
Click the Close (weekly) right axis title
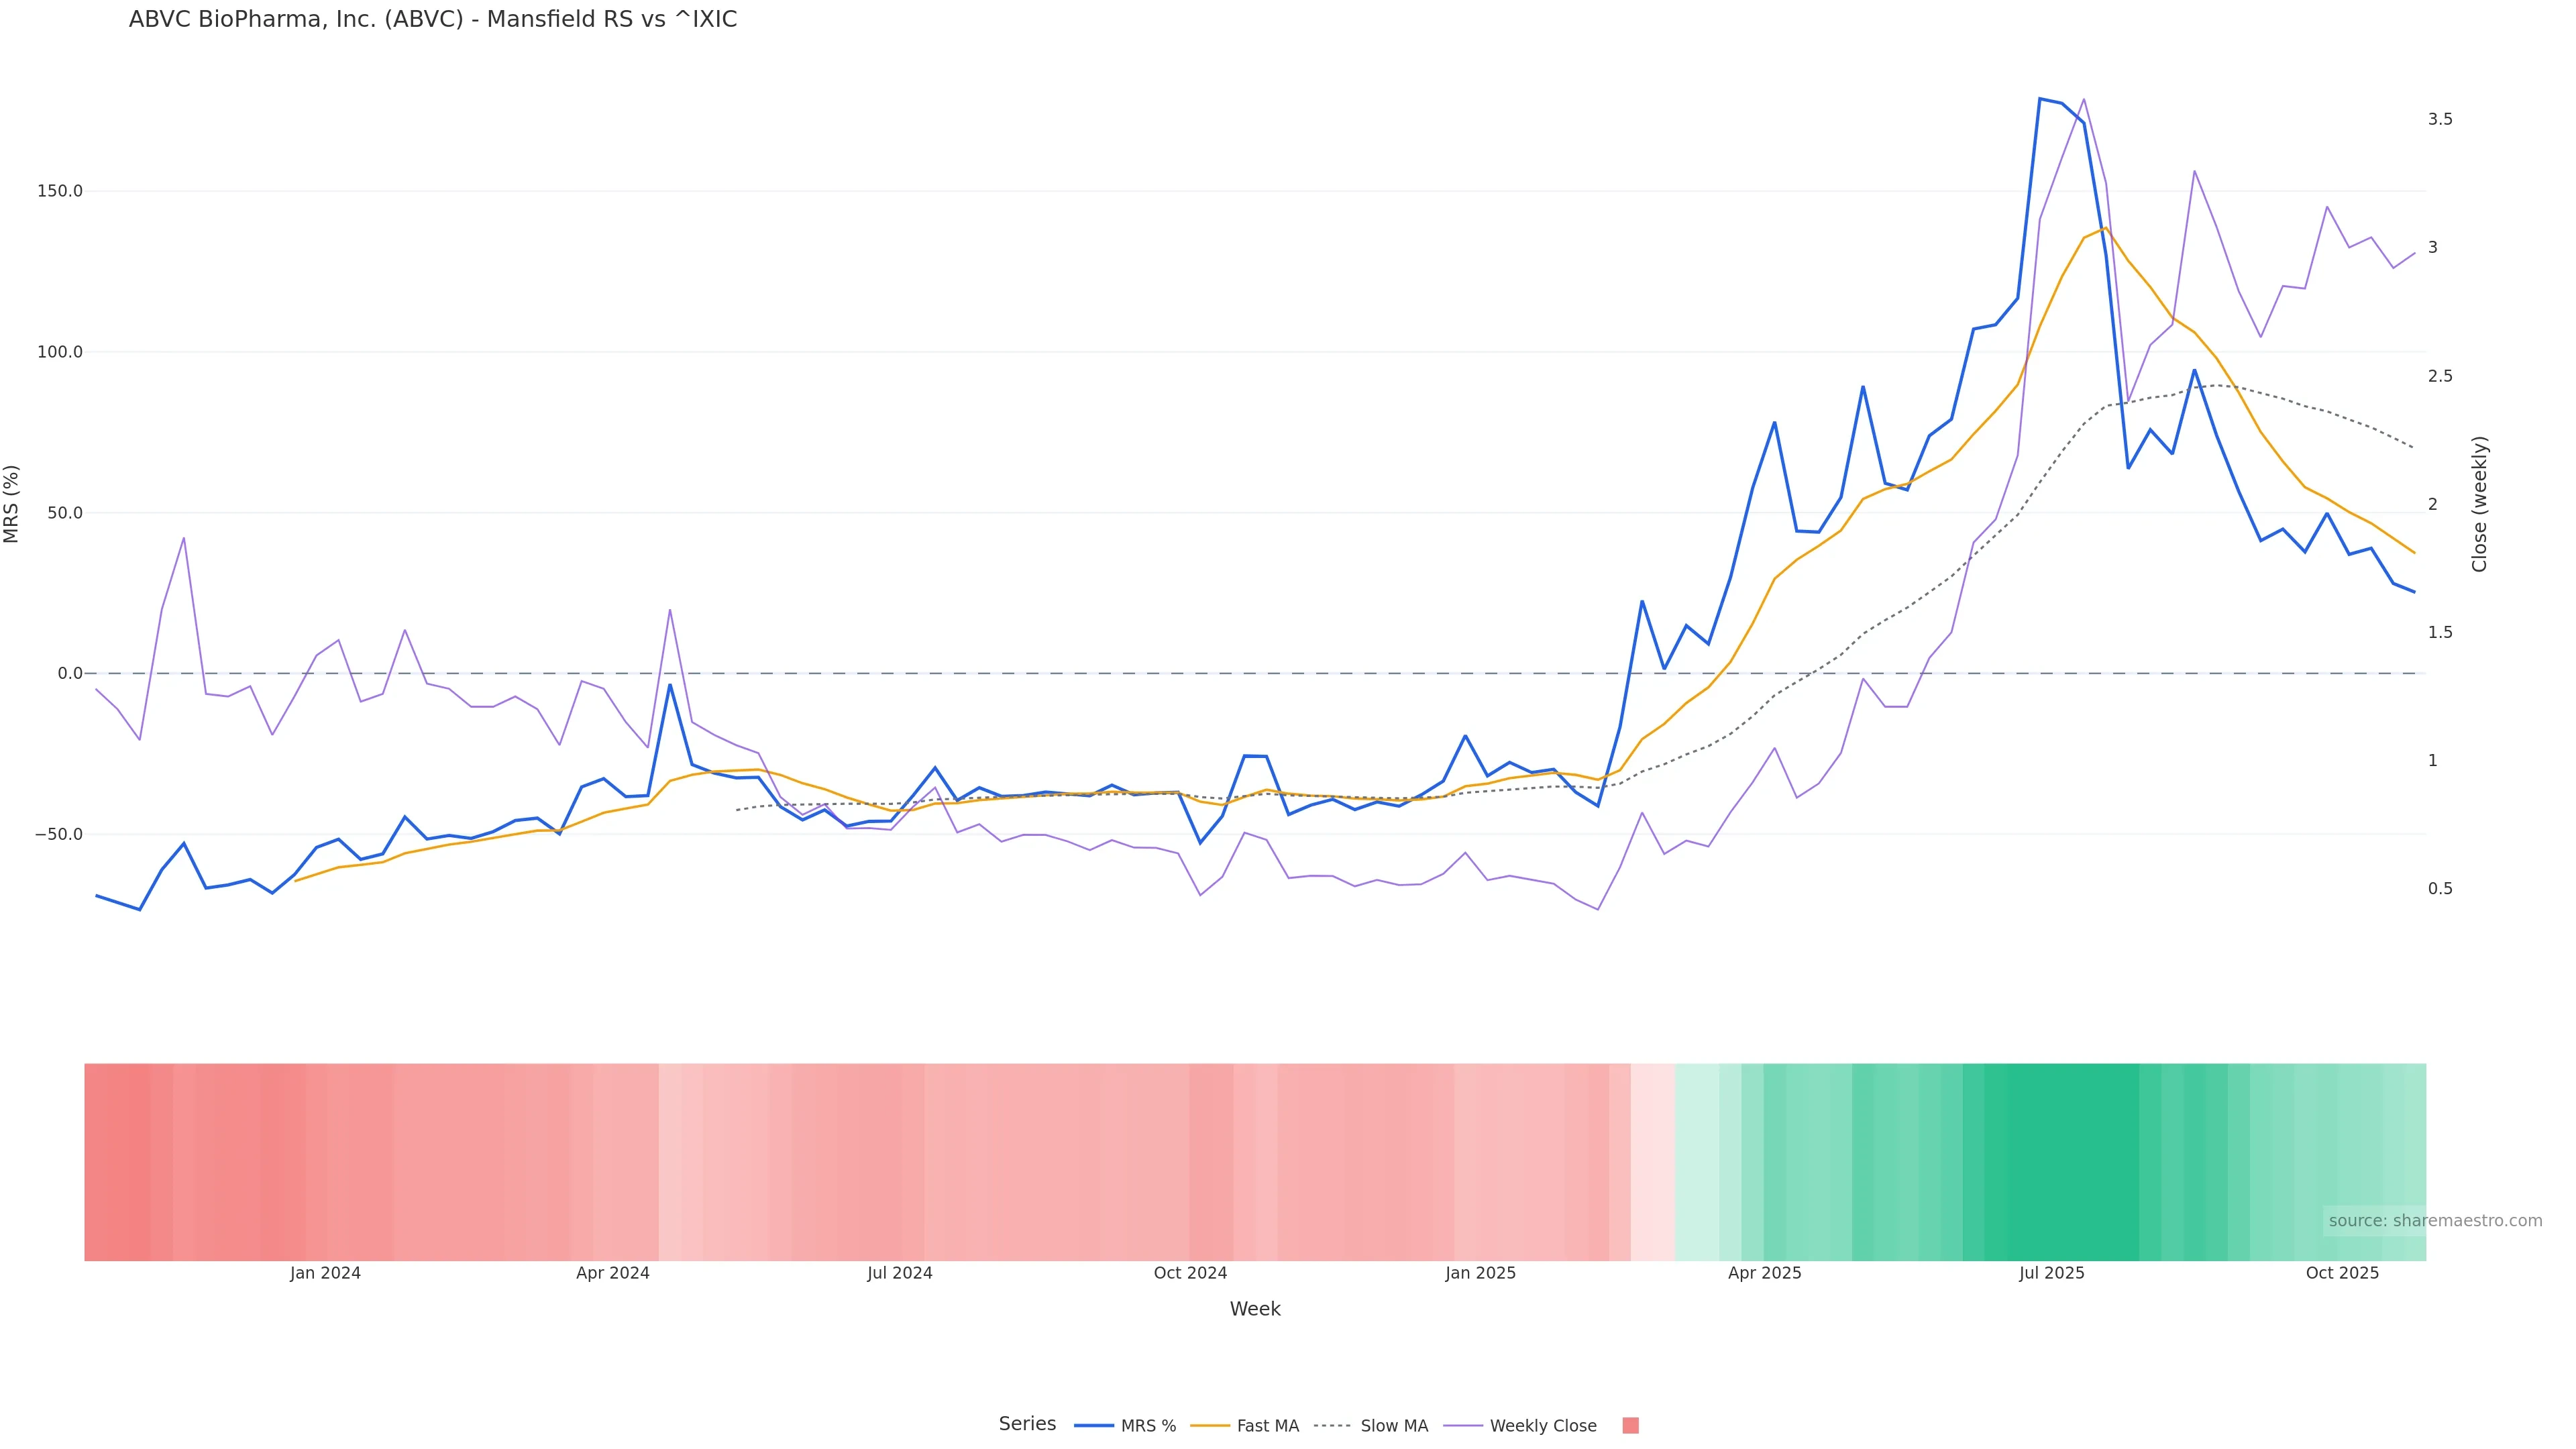(2479, 504)
